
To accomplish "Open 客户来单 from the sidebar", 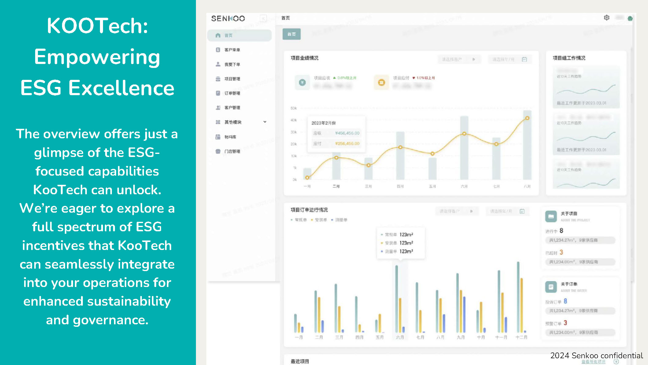I will tap(232, 50).
